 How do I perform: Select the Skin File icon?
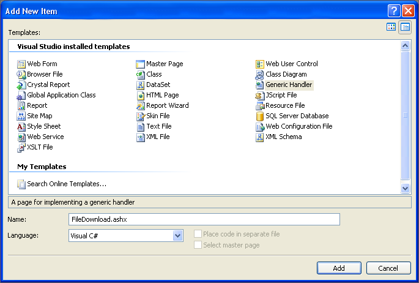coord(140,116)
